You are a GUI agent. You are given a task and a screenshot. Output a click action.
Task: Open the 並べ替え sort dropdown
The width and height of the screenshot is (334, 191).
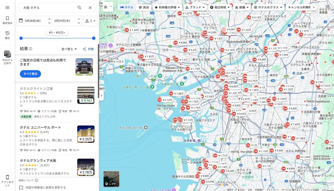coord(69,49)
